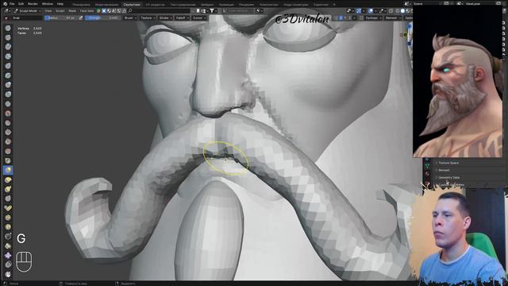
Task: Toggle viewport gizmo display
Action: coord(359,10)
